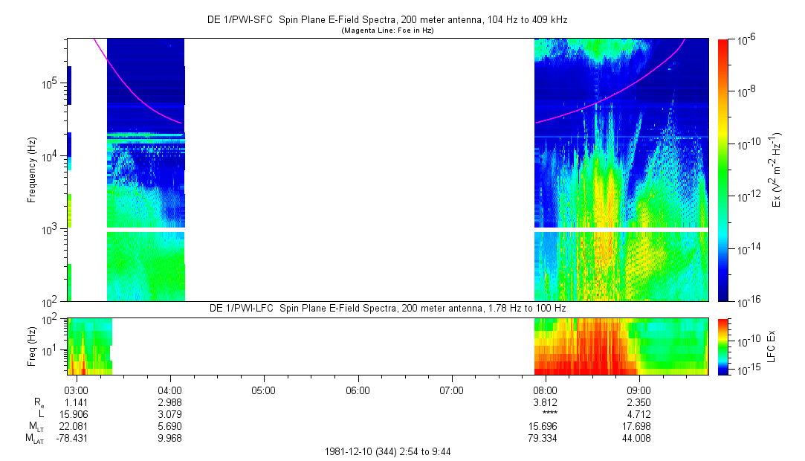Click the small LFC Ex color bar
Image resolution: width=805 pixels, height=461 pixels.
pos(722,346)
